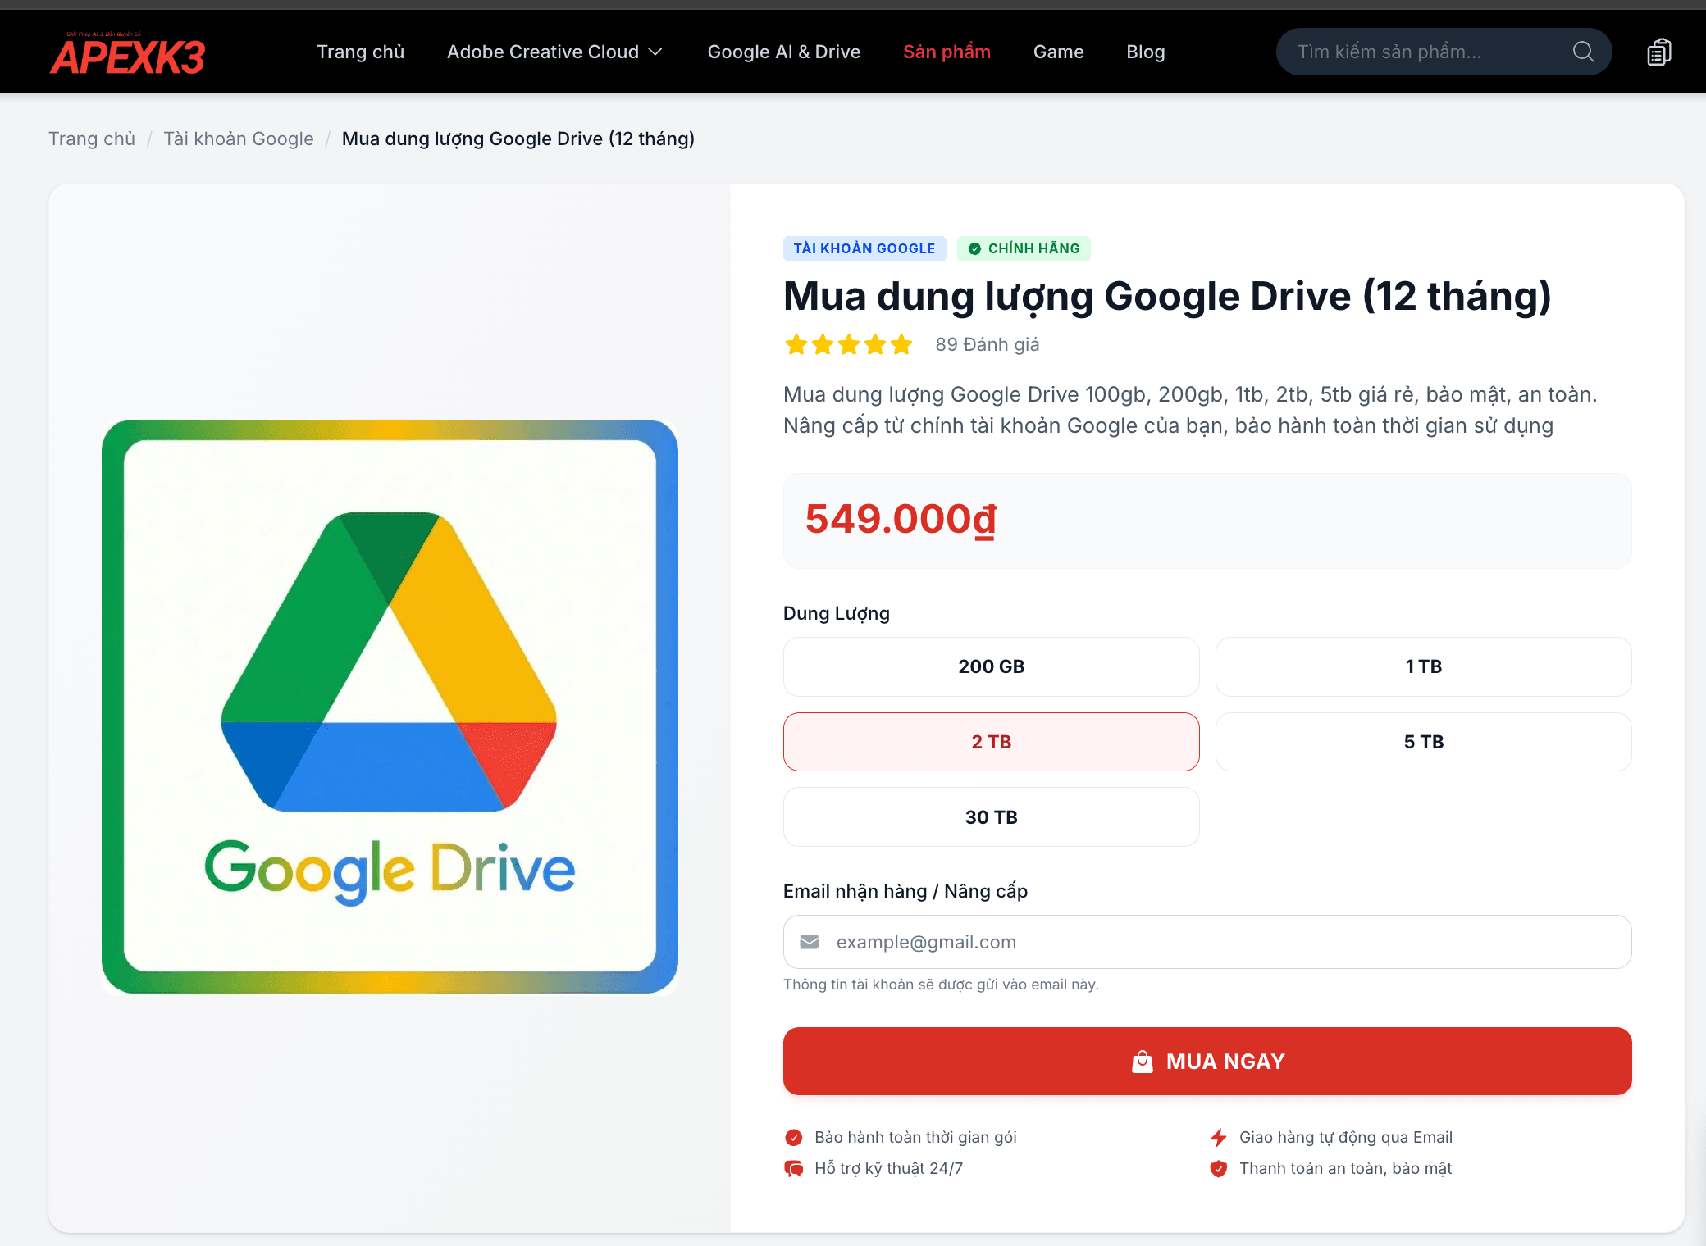Click the lightning bolt delivery icon
This screenshot has width=1706, height=1246.
pos(1218,1137)
